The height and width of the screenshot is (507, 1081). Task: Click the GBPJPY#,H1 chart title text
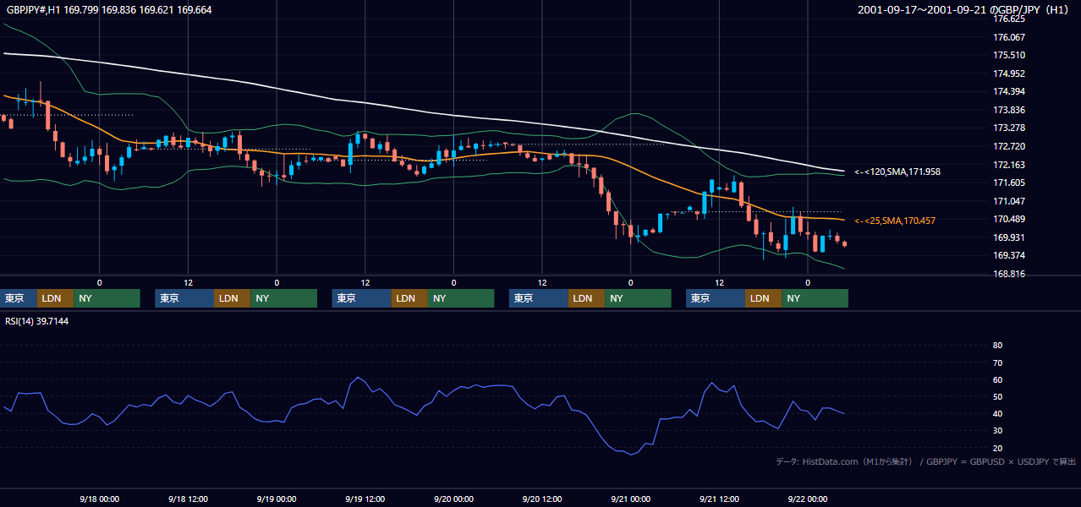coord(110,10)
